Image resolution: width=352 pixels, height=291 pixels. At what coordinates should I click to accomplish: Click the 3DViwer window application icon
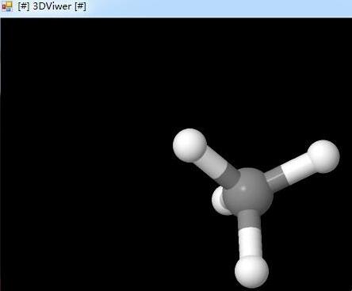7,6
